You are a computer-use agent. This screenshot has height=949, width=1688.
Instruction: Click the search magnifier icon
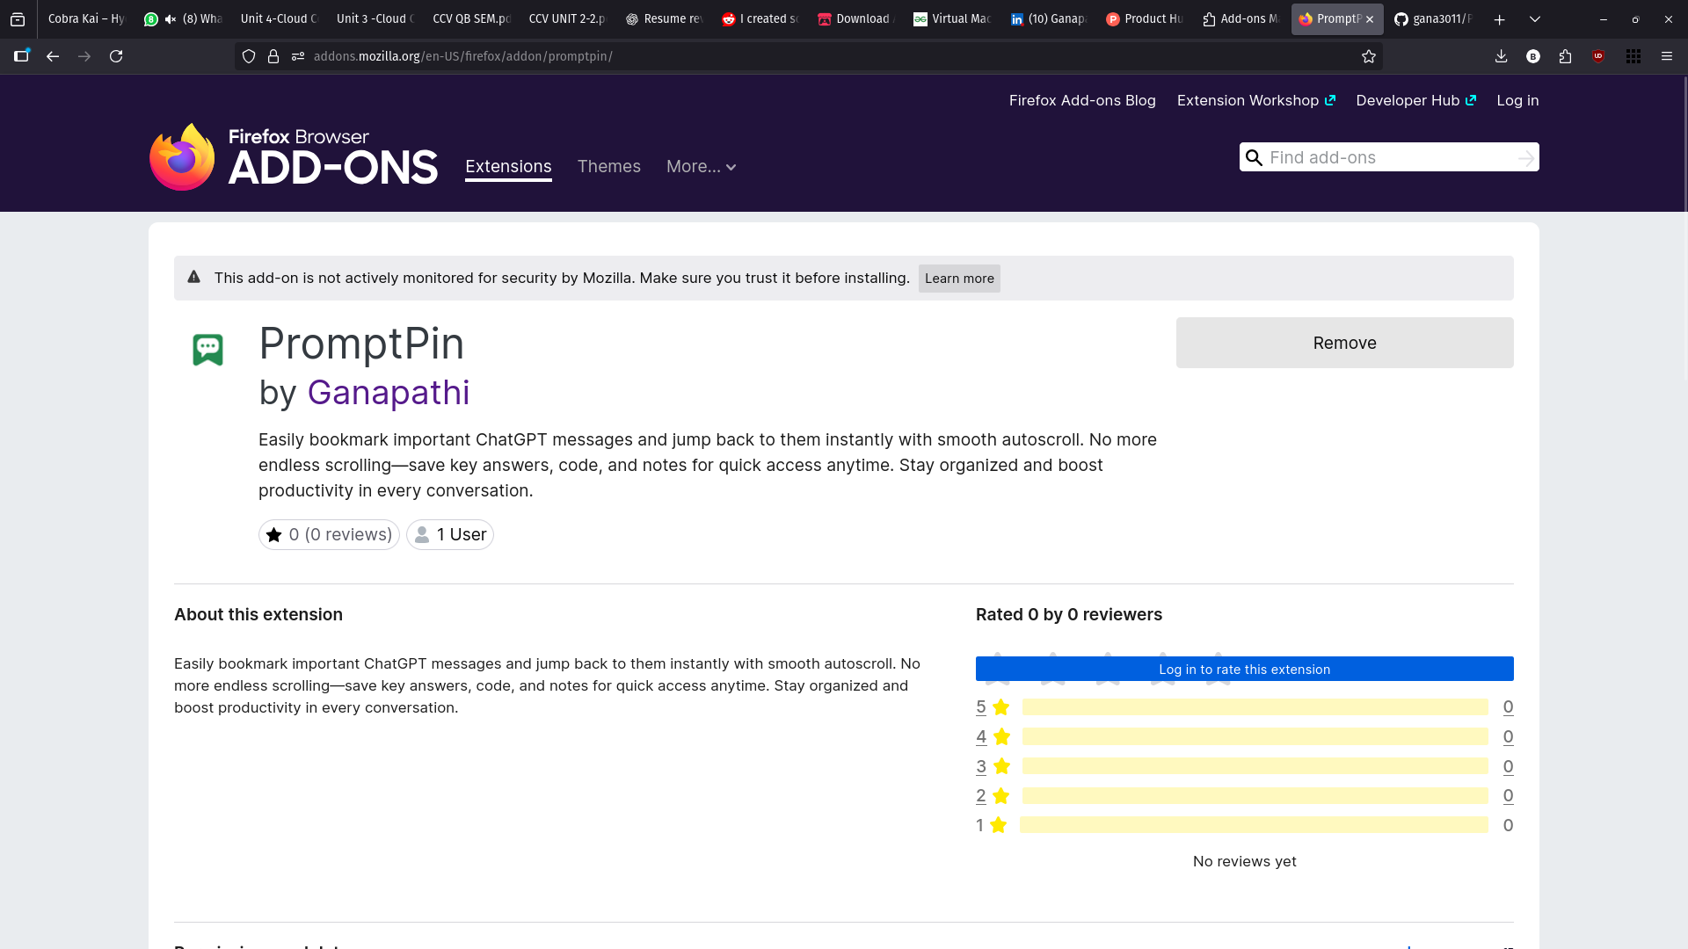(x=1255, y=157)
